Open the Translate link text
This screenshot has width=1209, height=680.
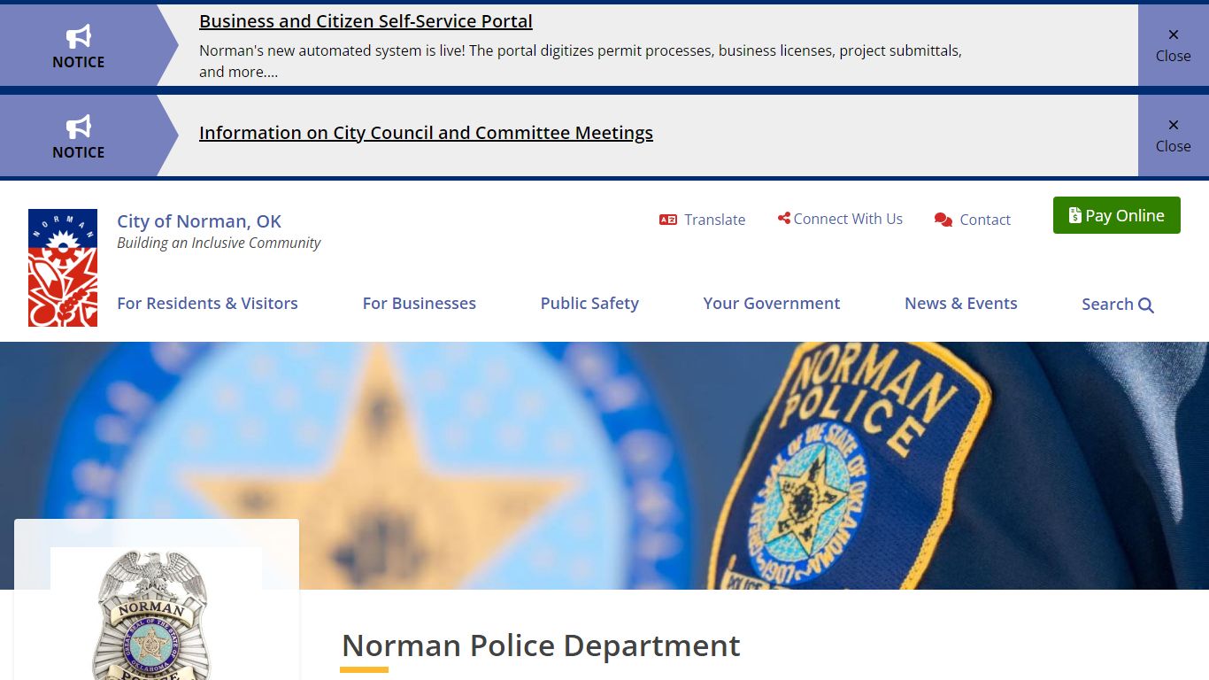[x=714, y=220]
